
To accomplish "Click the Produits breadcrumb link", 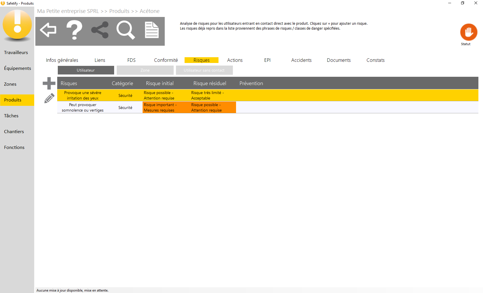I will coord(119,11).
